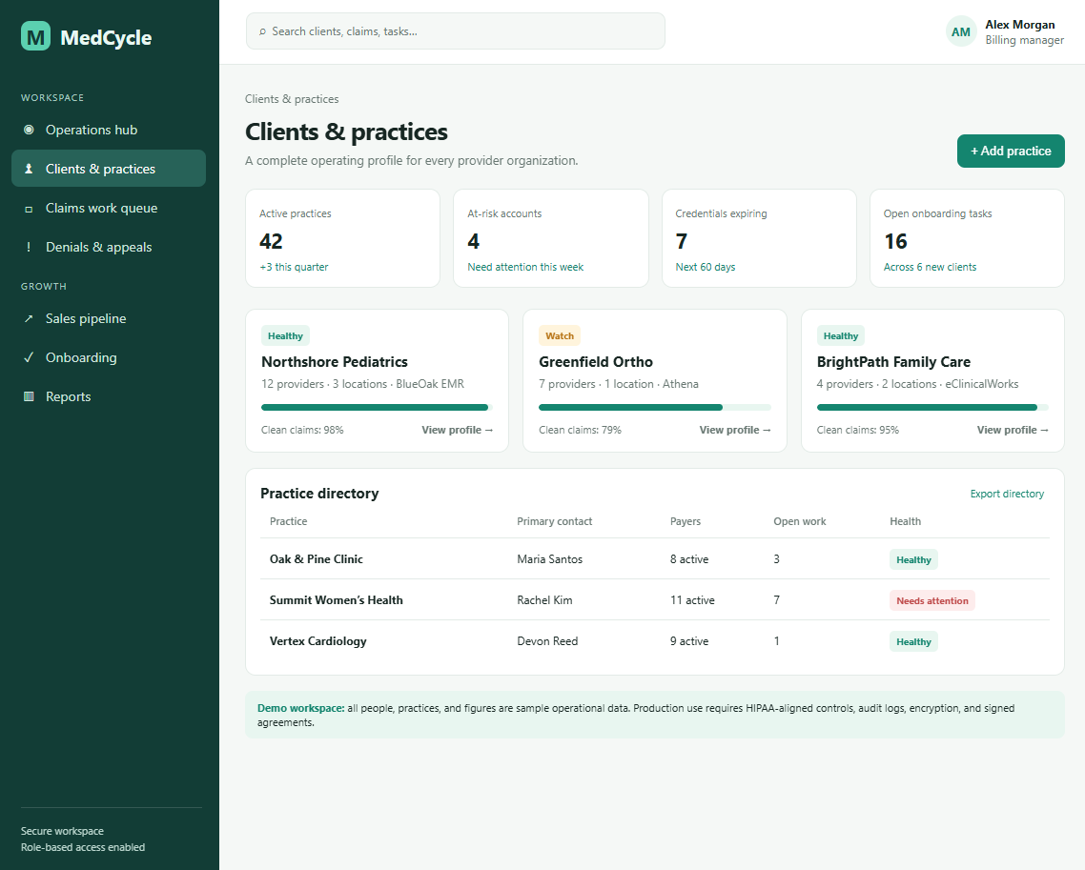This screenshot has width=1085, height=870.
Task: Open Claims work queue page
Action: click(109, 208)
